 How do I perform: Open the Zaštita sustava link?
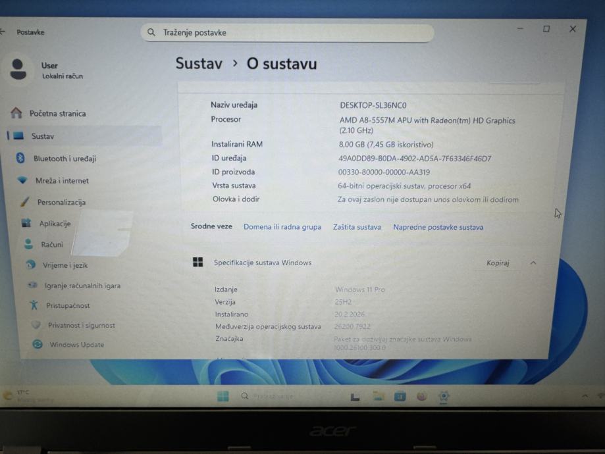(357, 227)
